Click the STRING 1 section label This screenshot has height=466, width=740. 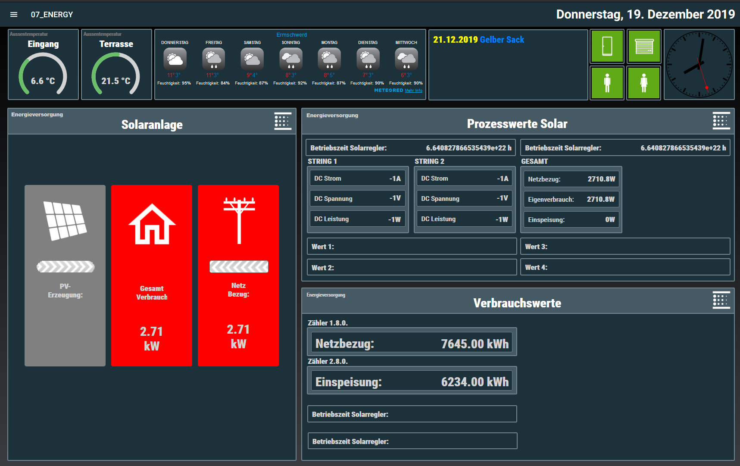click(x=322, y=161)
